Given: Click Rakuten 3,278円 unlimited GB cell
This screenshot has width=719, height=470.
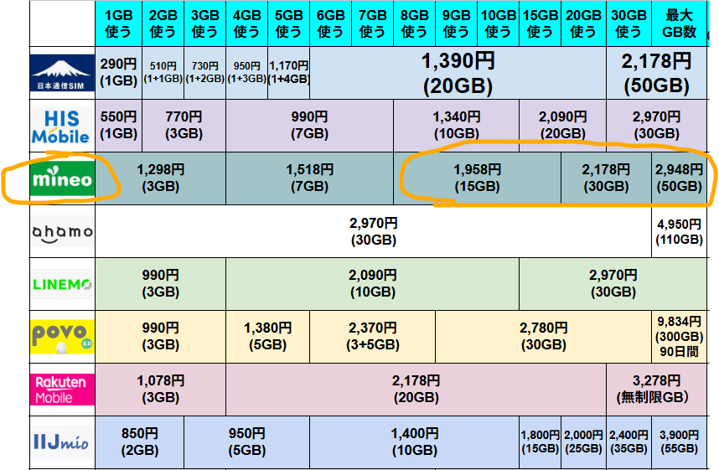Looking at the screenshot, I should 656,389.
